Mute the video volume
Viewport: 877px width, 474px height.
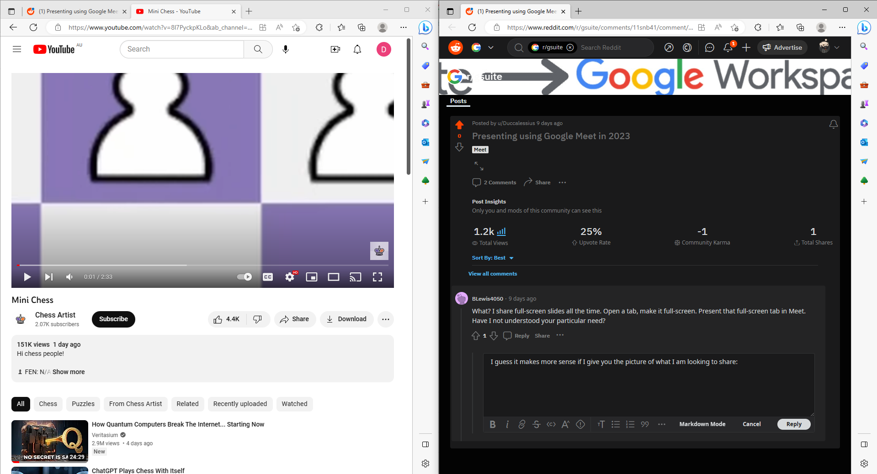(69, 277)
